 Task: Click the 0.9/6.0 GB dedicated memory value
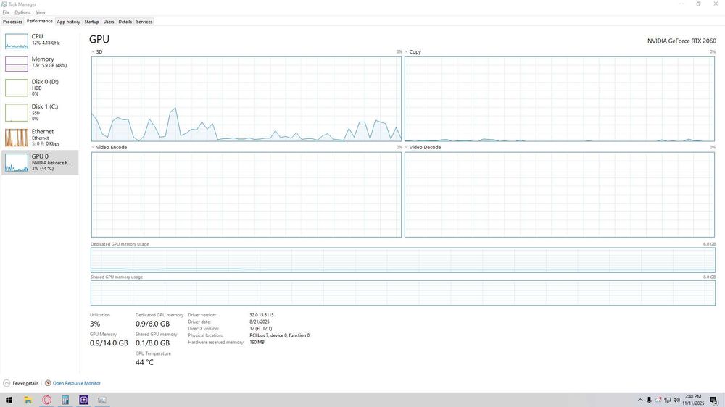tap(152, 324)
